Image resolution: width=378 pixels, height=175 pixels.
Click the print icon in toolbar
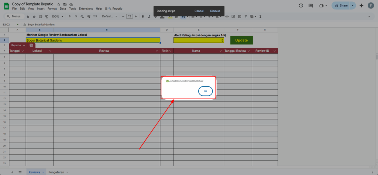click(x=40, y=17)
